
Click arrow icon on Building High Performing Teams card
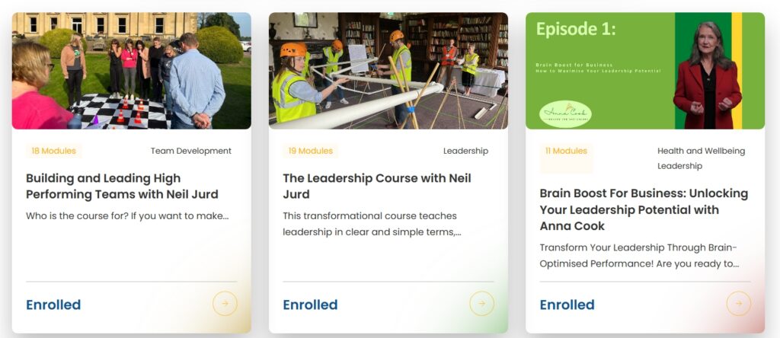[225, 304]
